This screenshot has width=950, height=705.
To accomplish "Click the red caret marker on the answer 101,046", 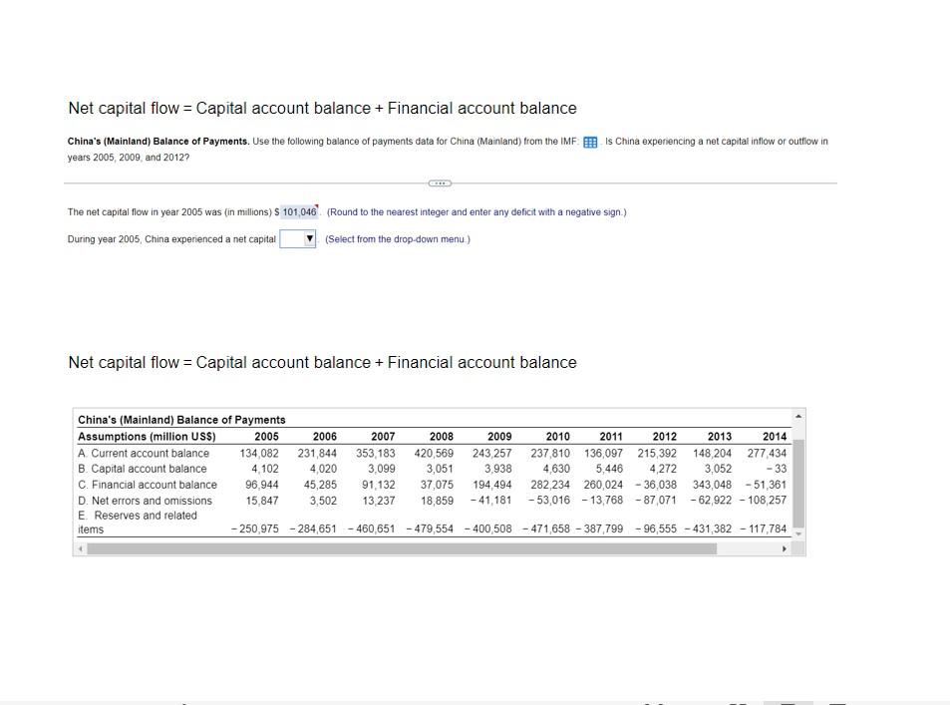I will 317,205.
